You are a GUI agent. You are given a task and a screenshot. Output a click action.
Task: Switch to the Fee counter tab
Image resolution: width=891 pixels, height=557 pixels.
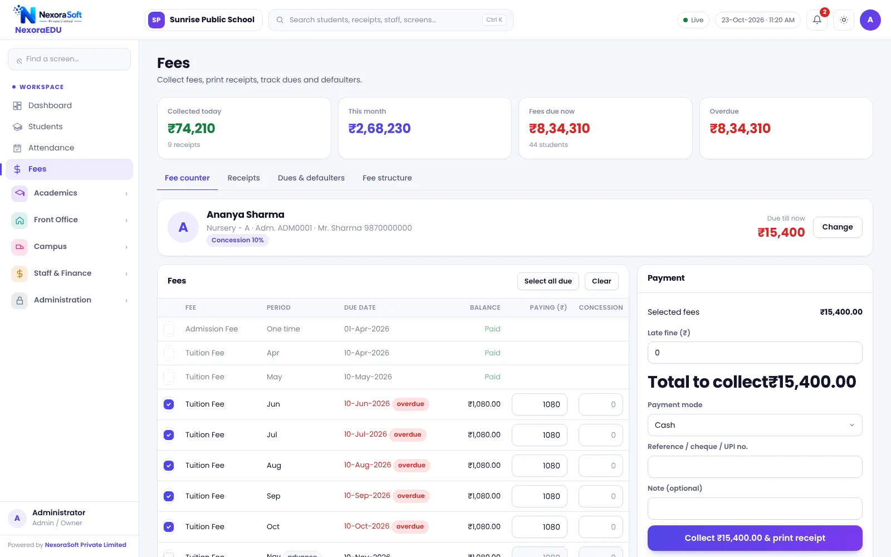click(x=187, y=178)
